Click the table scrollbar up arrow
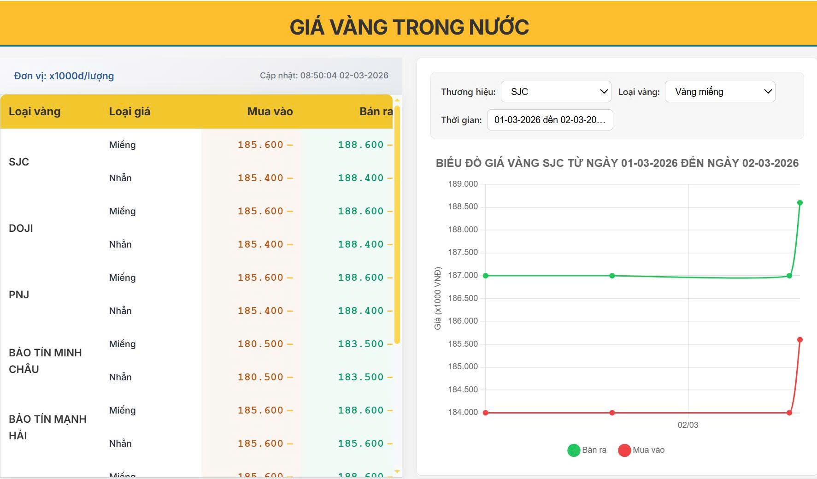 397,100
